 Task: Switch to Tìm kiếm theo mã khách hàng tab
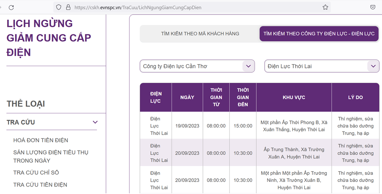point(200,34)
